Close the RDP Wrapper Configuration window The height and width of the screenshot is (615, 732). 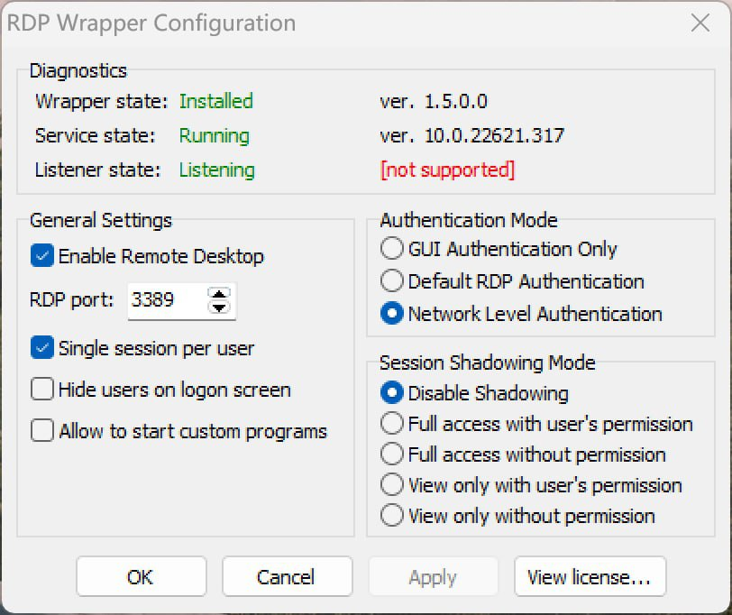(x=700, y=23)
